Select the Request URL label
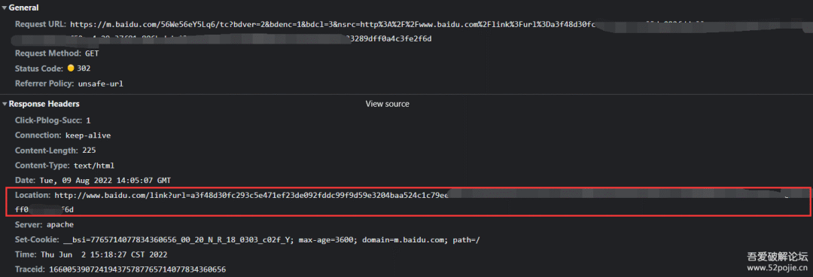 pos(41,24)
